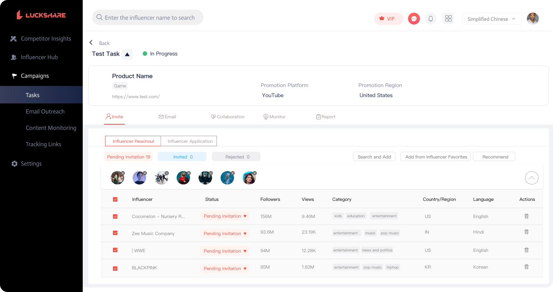Click the hiphop category tag
The width and height of the screenshot is (553, 292).
[x=393, y=267]
